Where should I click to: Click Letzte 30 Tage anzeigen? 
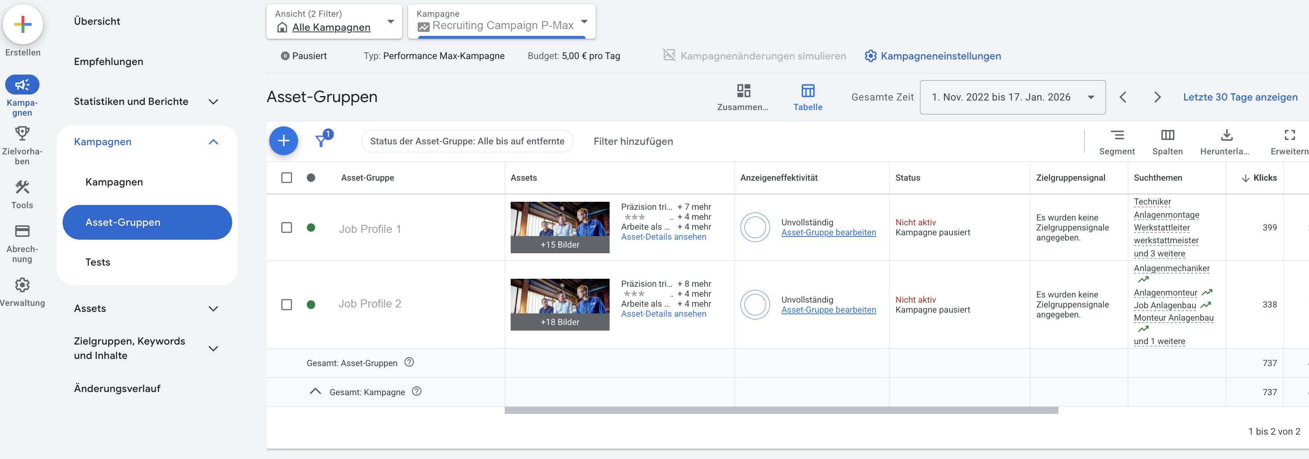point(1240,97)
